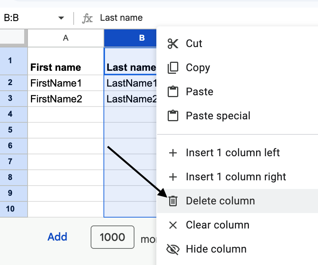This screenshot has width=318, height=265.
Task: Click the scissors Cut icon
Action: click(173, 44)
